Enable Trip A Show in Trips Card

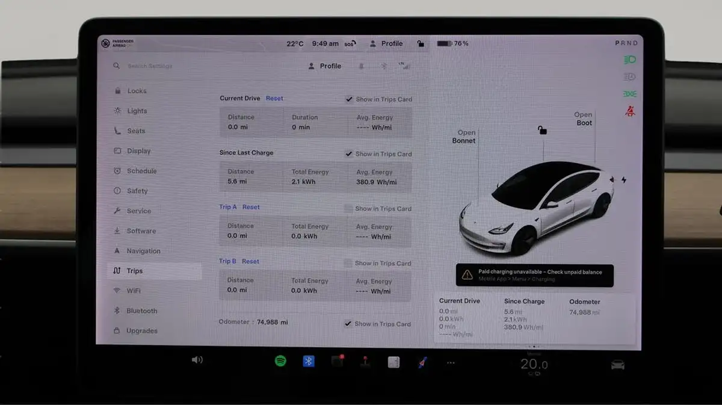pyautogui.click(x=348, y=209)
